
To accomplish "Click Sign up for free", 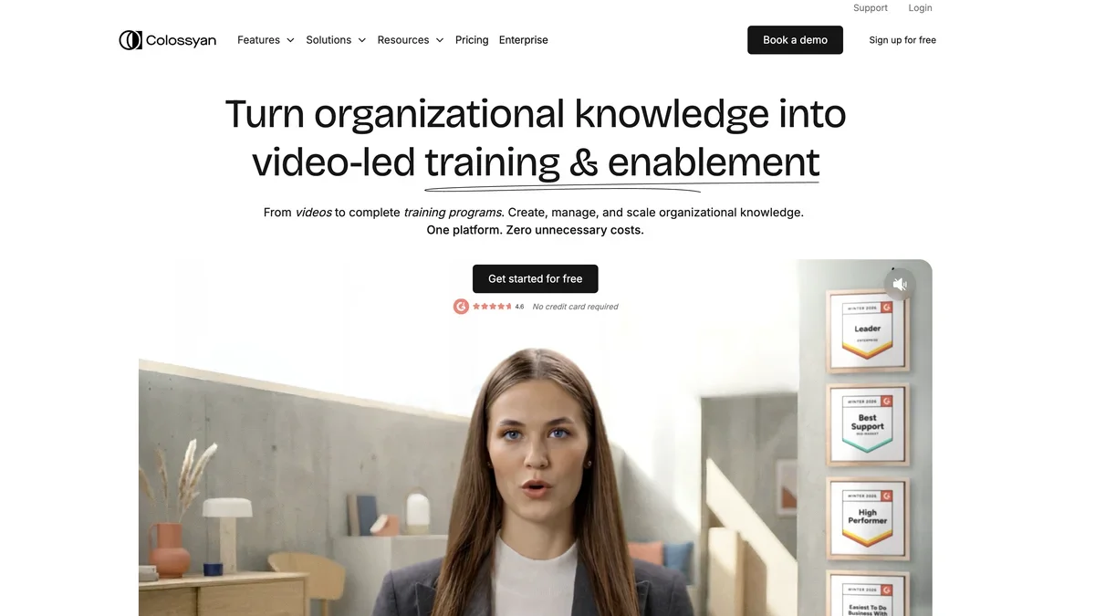I will point(902,40).
